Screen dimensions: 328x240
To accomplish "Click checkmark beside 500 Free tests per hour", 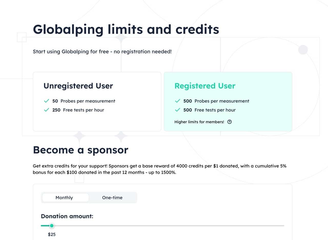I will click(177, 110).
